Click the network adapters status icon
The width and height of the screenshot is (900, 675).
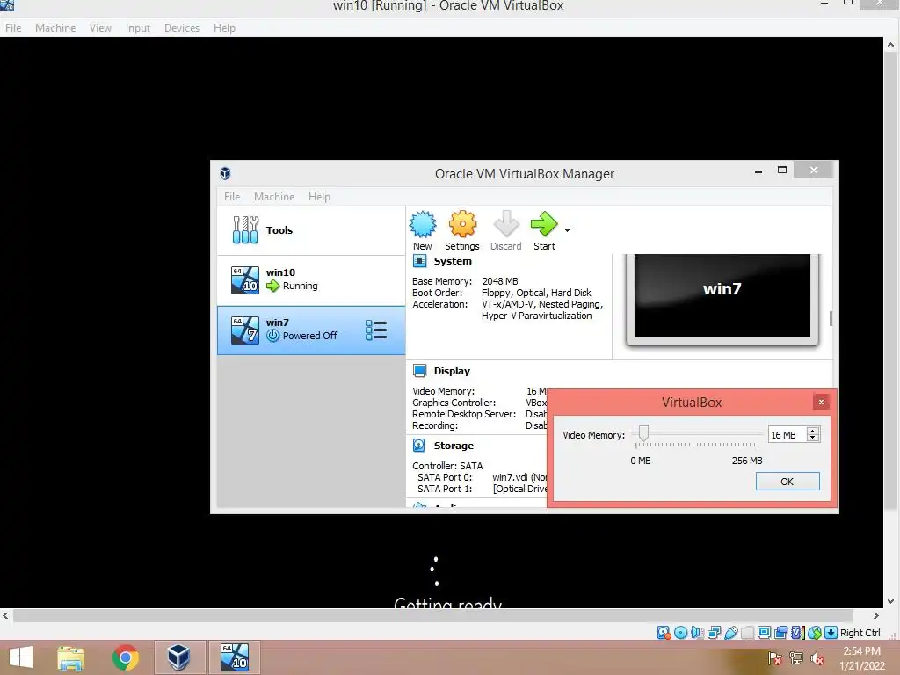tap(714, 633)
